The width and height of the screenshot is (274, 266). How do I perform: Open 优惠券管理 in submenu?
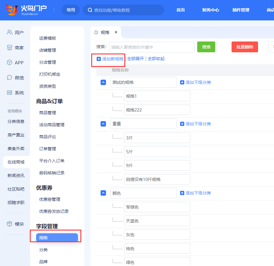pyautogui.click(x=50, y=199)
